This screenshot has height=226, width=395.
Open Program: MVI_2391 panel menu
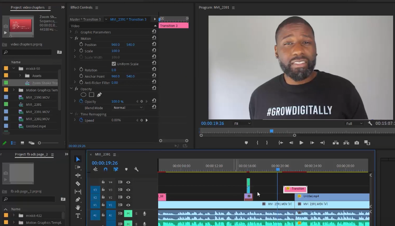click(233, 8)
